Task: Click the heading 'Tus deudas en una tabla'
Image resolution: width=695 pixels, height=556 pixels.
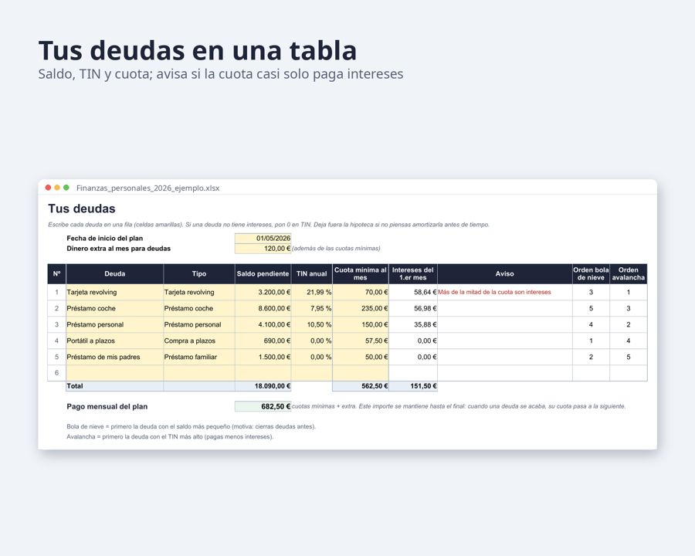Action: pos(197,50)
